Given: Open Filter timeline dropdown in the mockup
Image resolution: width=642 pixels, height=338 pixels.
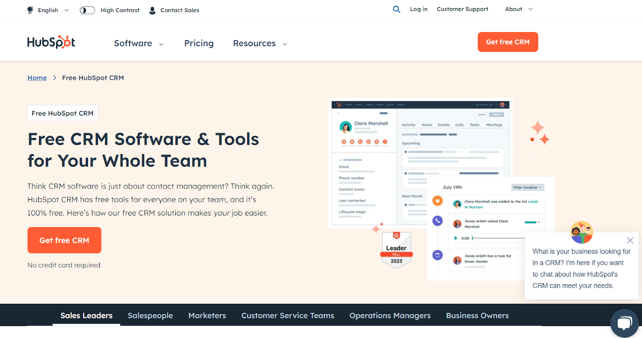Looking at the screenshot, I should [x=528, y=187].
